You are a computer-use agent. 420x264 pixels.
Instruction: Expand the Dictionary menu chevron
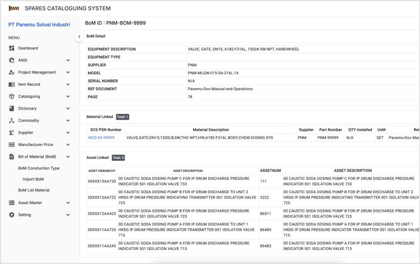pyautogui.click(x=68, y=109)
